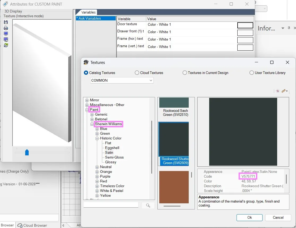Collapse the Historic Color node

(x=97, y=138)
